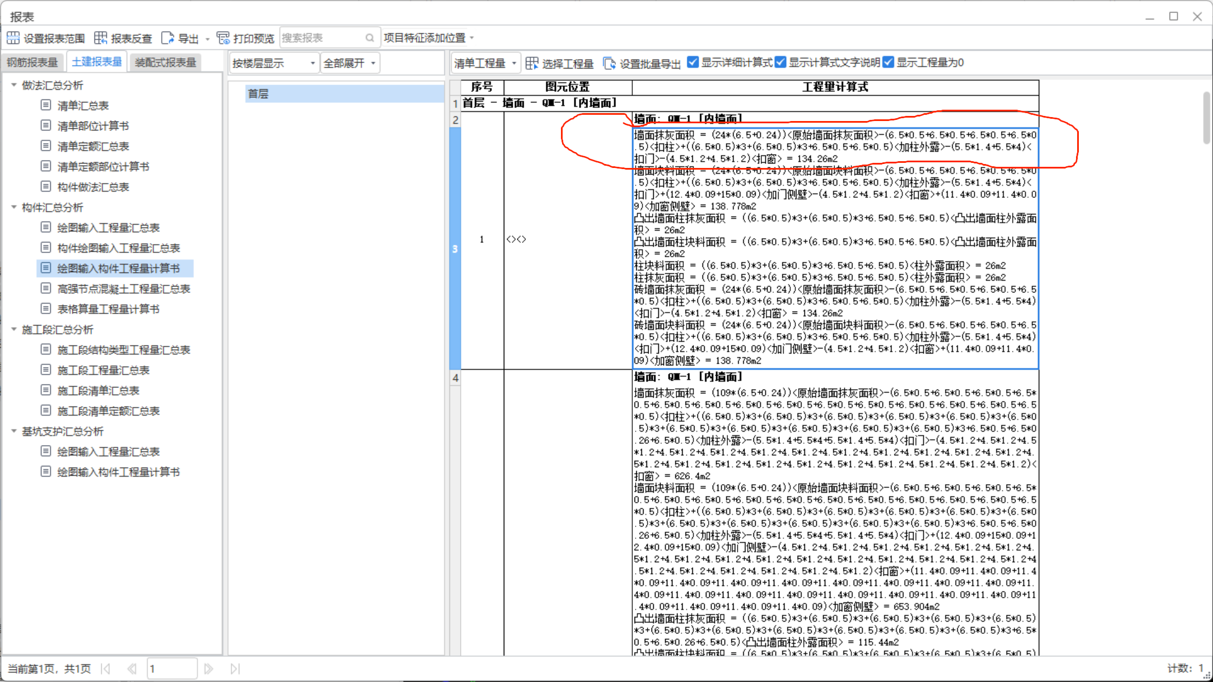Click the 设置报表范围 toolbar icon
Image resolution: width=1213 pixels, height=682 pixels.
click(x=13, y=38)
